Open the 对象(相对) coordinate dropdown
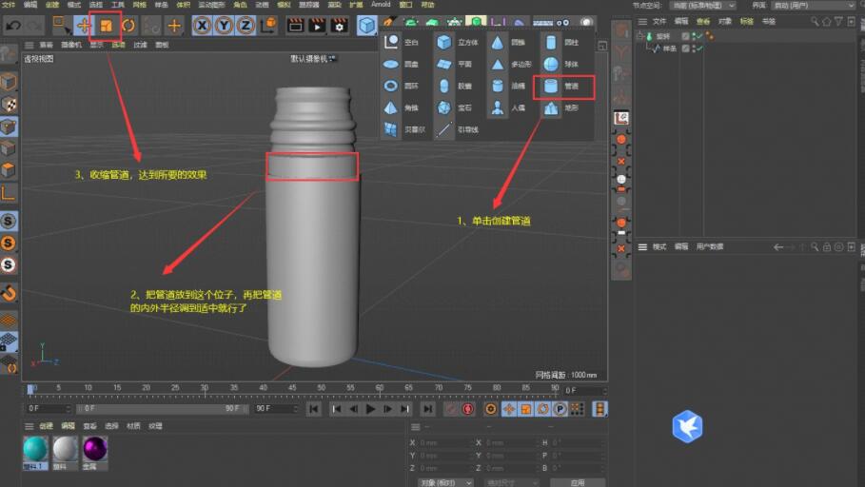865x487 pixels. tap(445, 482)
